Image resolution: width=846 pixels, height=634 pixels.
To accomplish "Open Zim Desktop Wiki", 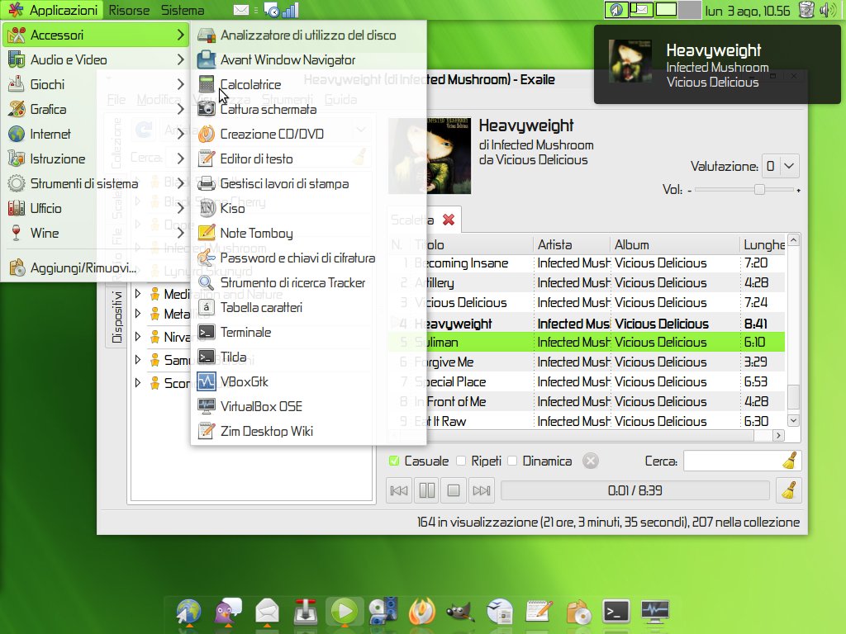I will coord(309,432).
